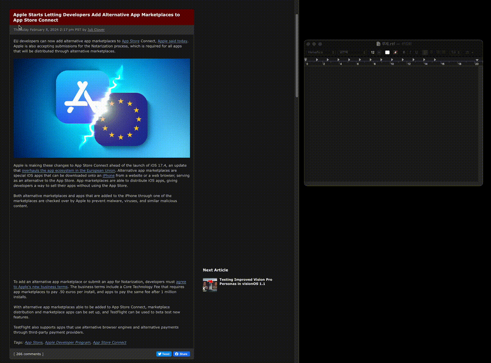Viewport: 491px width, 363px height.
Task: Select left text alignment in TextEdit
Action: click(425, 52)
